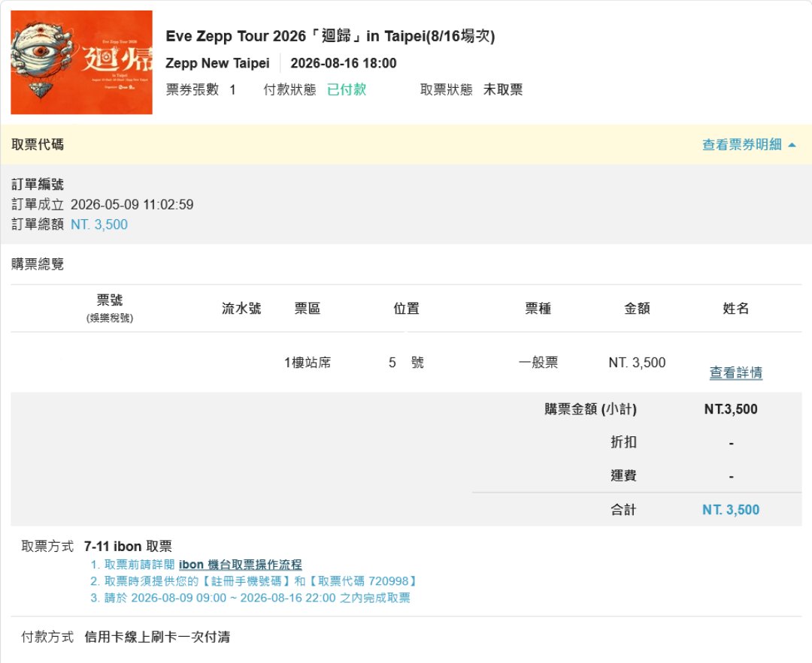Click the subtotal value NT.3,500
This screenshot has height=663, width=812.
[x=731, y=409]
